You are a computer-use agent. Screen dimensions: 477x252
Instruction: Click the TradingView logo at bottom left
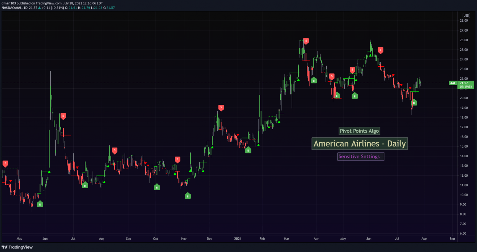[17, 247]
